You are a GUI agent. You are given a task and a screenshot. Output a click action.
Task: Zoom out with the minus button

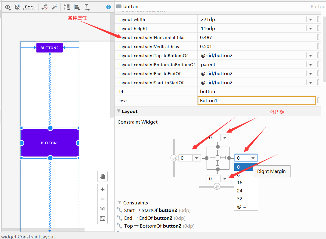(103, 199)
